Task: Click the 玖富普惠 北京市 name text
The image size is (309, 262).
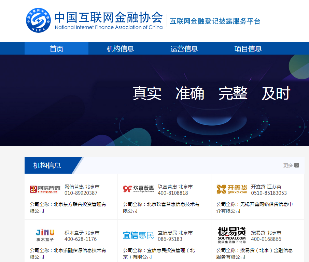Action: click(x=175, y=187)
